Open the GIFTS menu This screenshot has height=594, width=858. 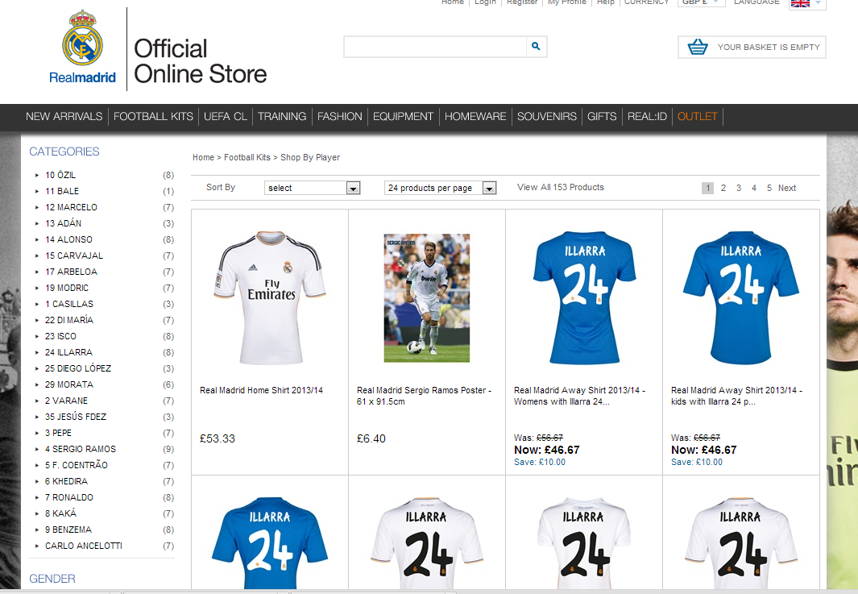click(x=602, y=117)
